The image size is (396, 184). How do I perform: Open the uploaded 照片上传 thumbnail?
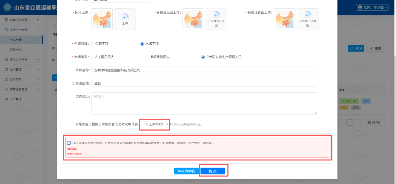102,19
